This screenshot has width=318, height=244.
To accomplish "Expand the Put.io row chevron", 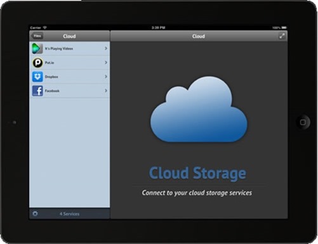I will (106, 63).
